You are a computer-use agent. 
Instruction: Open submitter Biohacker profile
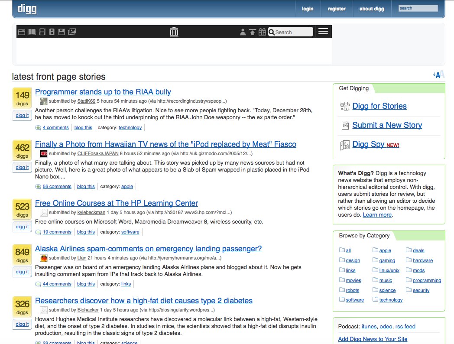pyautogui.click(x=88, y=310)
